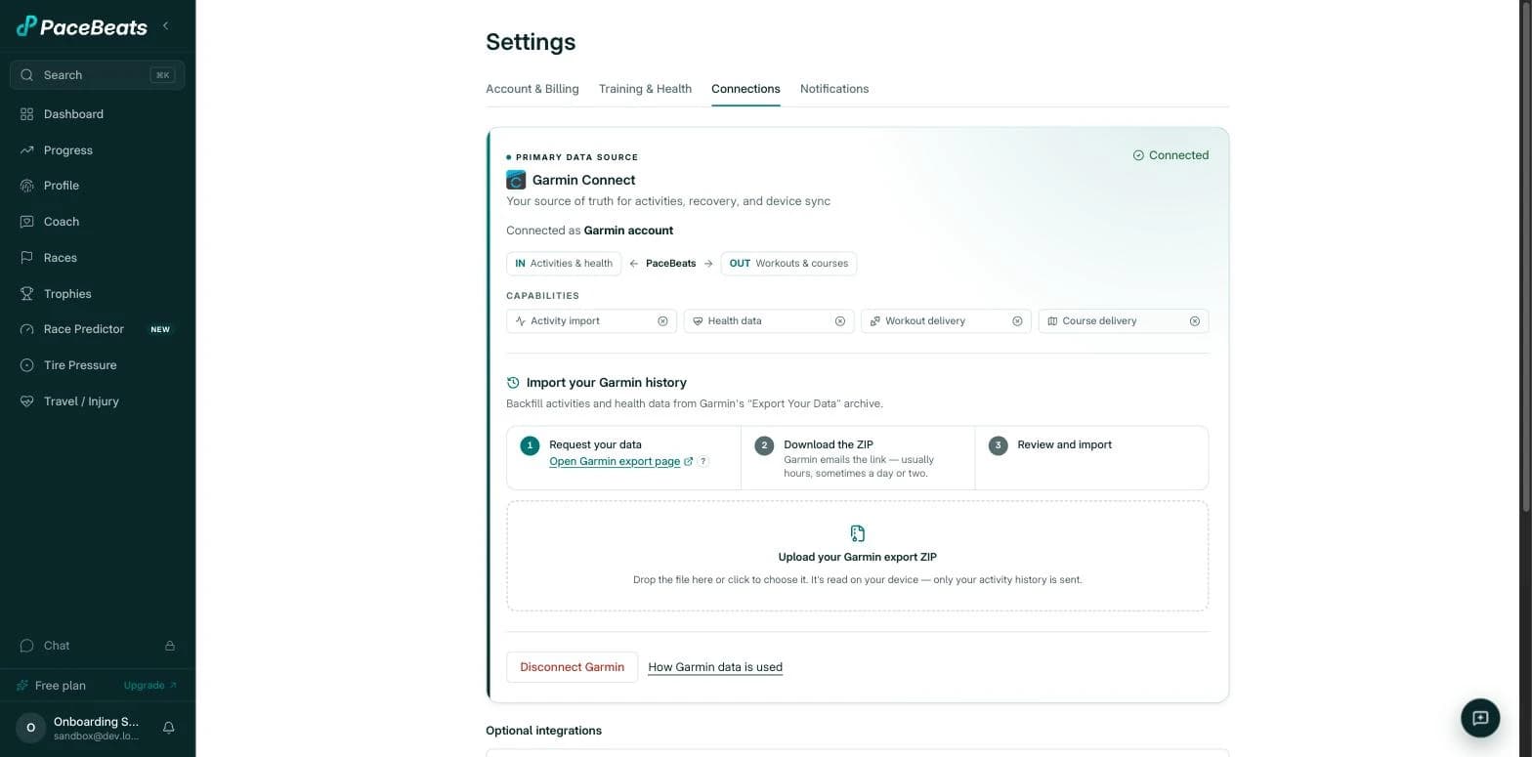
Task: Click the ZIP file upload icon
Action: (857, 533)
